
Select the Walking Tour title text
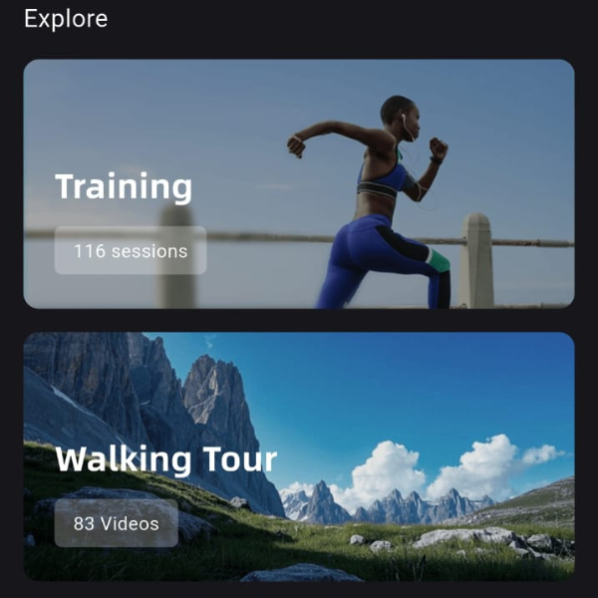tap(165, 459)
